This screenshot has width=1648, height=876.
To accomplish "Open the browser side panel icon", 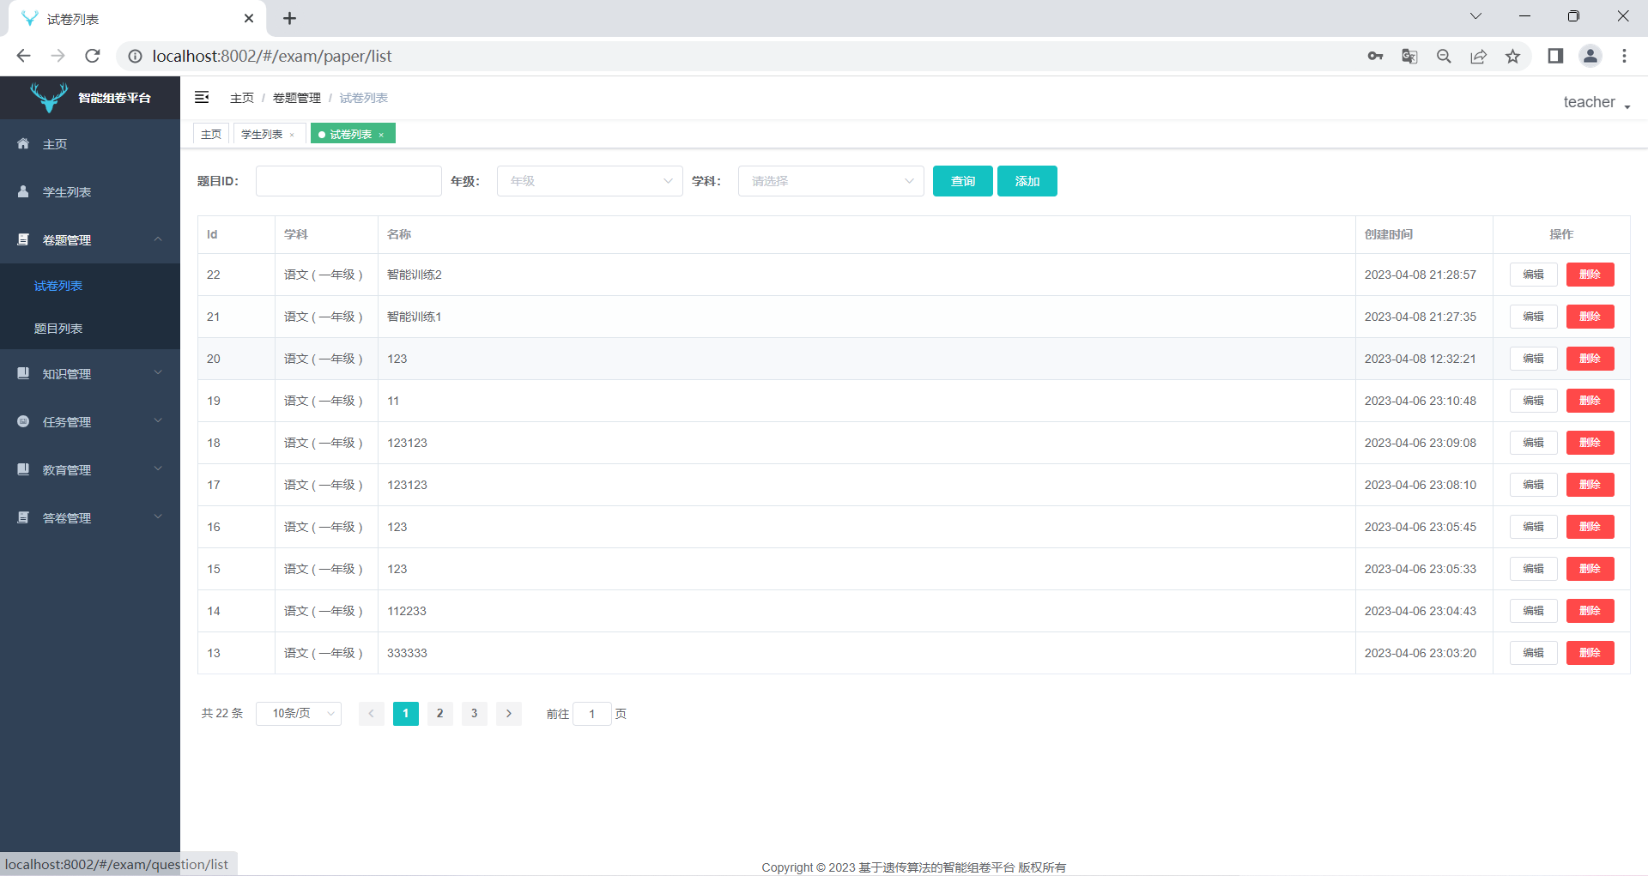I will click(x=1555, y=56).
